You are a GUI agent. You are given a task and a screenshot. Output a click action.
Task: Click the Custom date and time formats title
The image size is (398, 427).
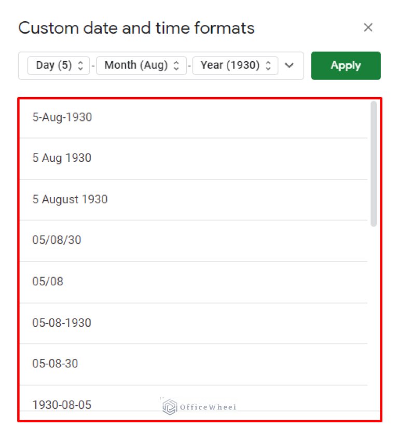(x=136, y=28)
